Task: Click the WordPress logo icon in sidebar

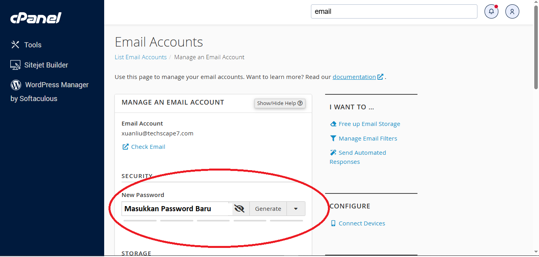Action: pos(16,84)
